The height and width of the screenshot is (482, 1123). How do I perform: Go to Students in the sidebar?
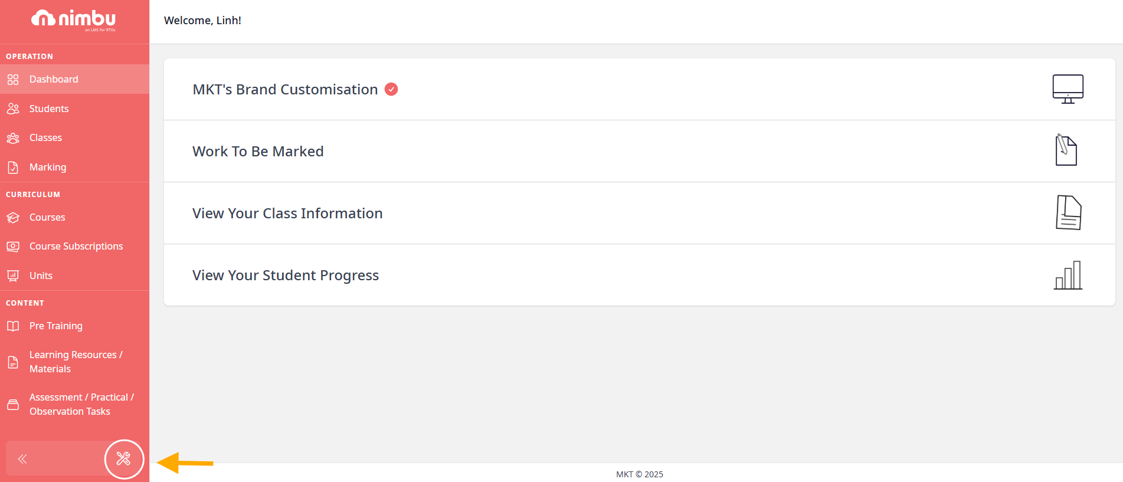74,109
